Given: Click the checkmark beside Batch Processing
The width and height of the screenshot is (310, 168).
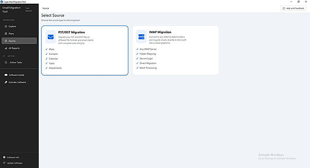Looking at the screenshot, I should tap(137, 68).
